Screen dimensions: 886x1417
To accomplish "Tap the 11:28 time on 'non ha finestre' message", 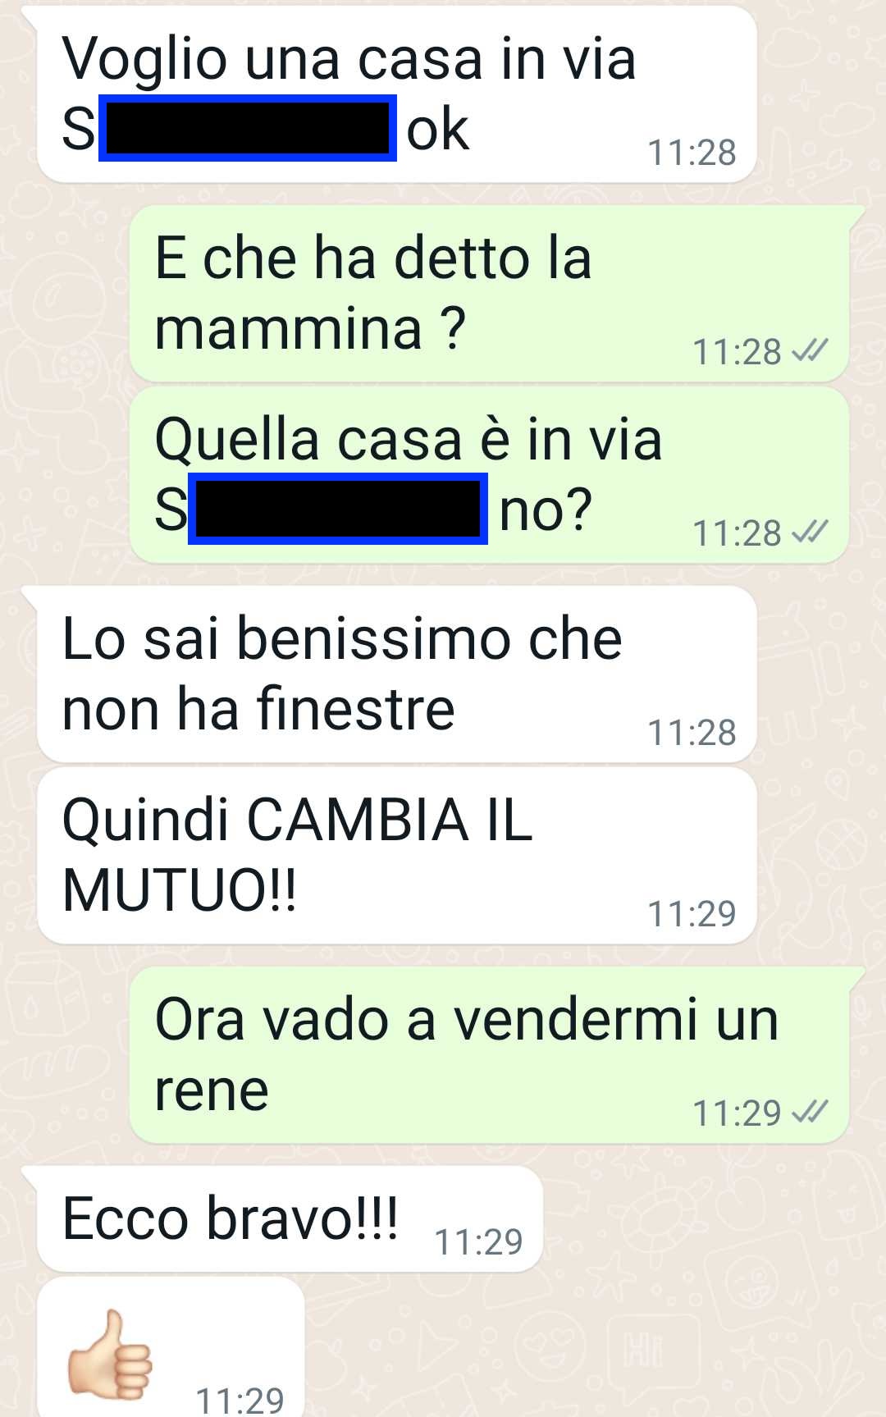I will (x=692, y=732).
